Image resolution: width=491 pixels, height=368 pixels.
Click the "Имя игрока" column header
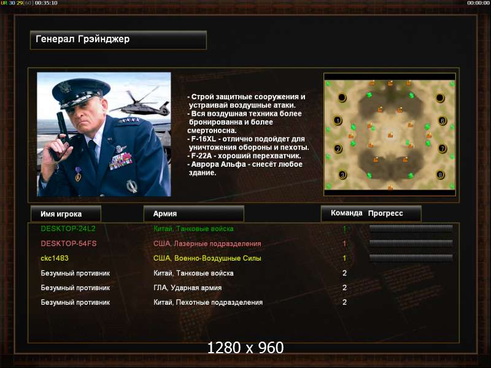[x=66, y=214]
